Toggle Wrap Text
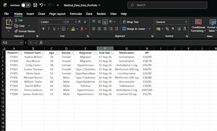This screenshot has width=217, height=131. pos(131,22)
